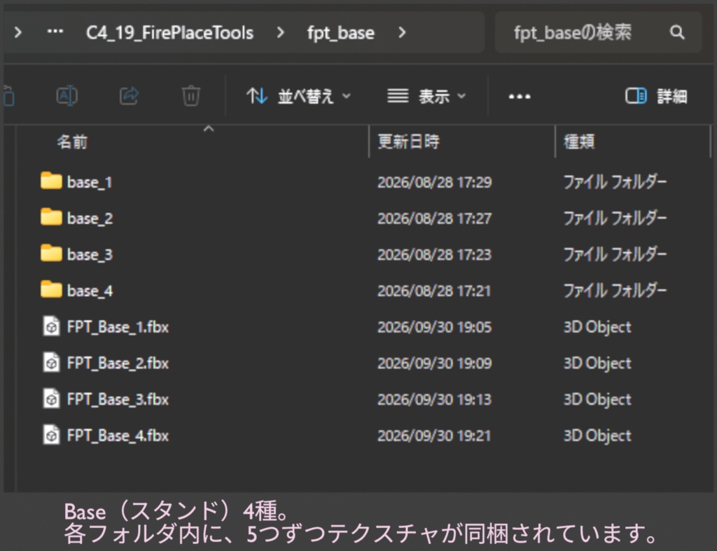Click the file name base_1
The height and width of the screenshot is (551, 717).
[x=90, y=182]
